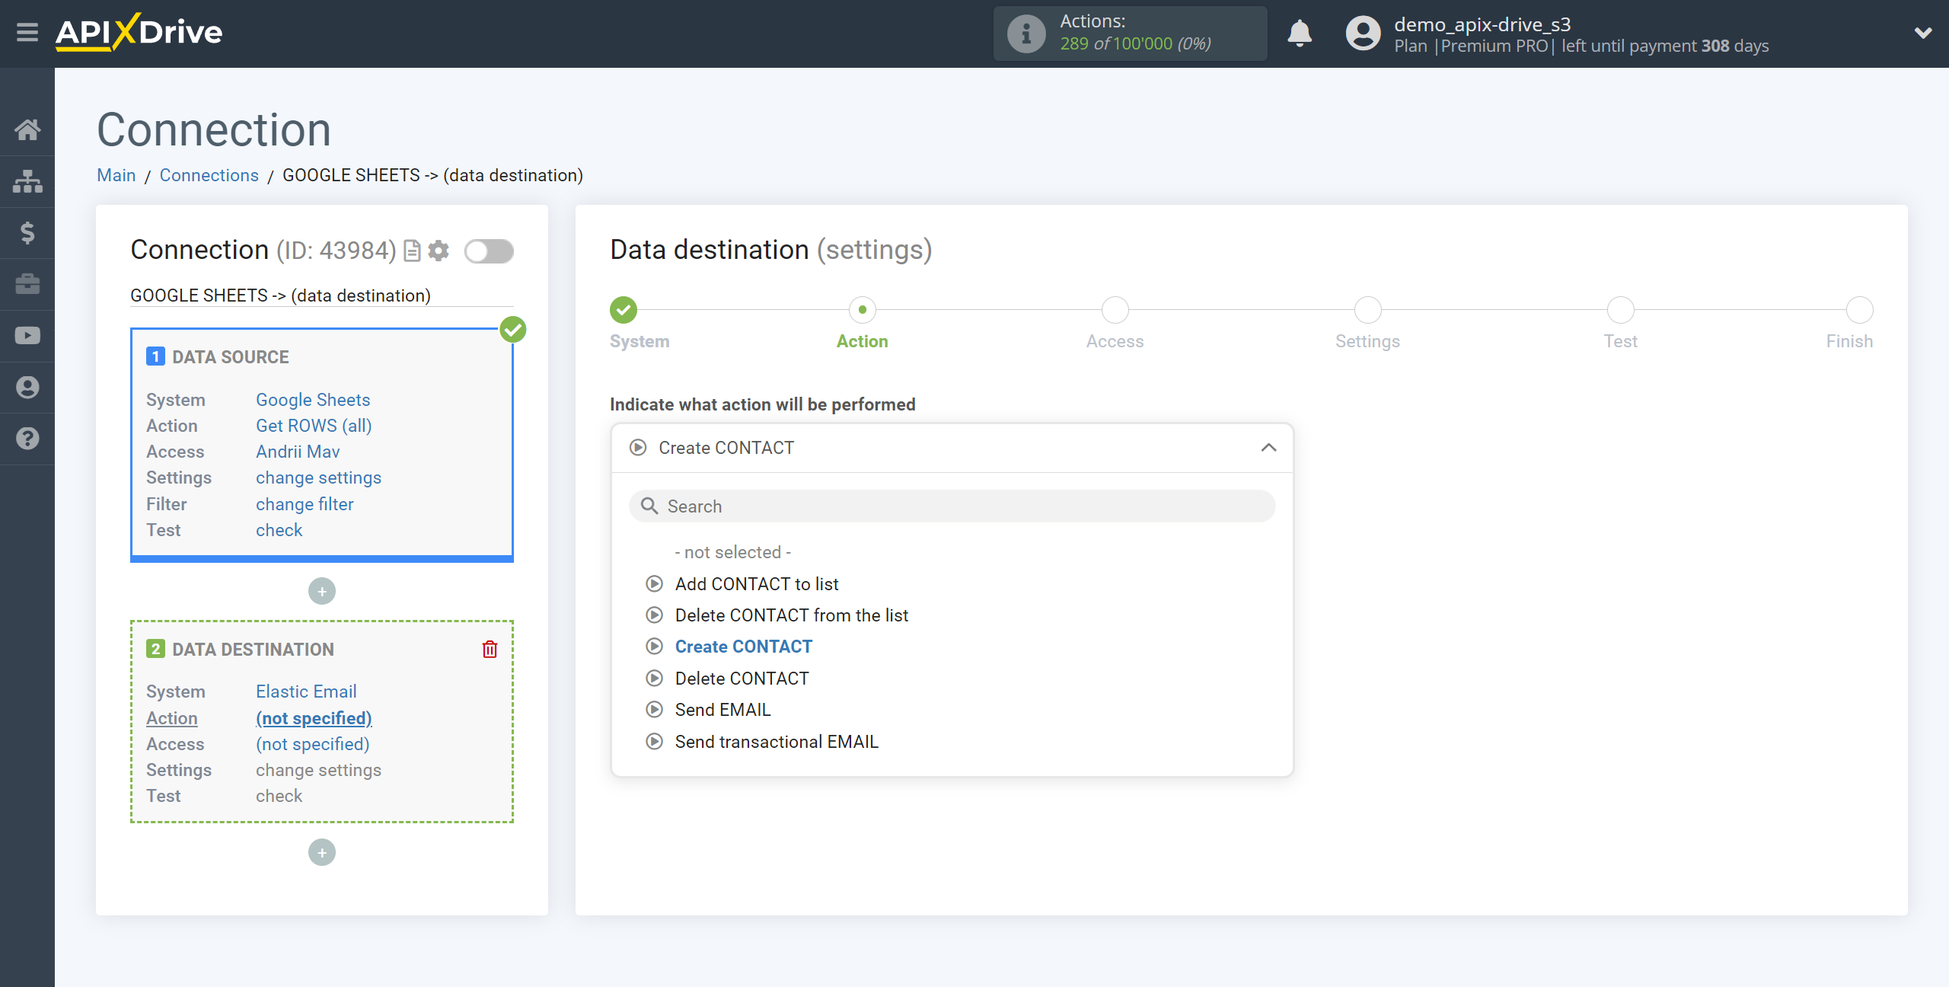1949x987 pixels.
Task: Add block below data destination
Action: pos(322,852)
